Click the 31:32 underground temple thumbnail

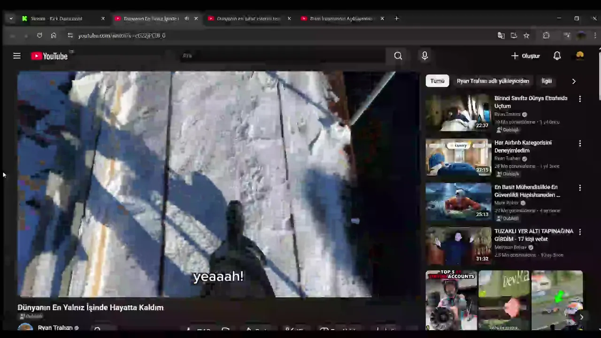[458, 246]
